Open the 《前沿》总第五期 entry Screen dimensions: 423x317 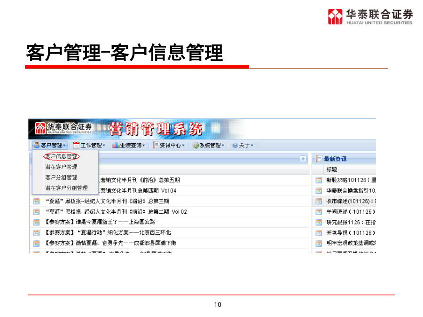click(140, 180)
